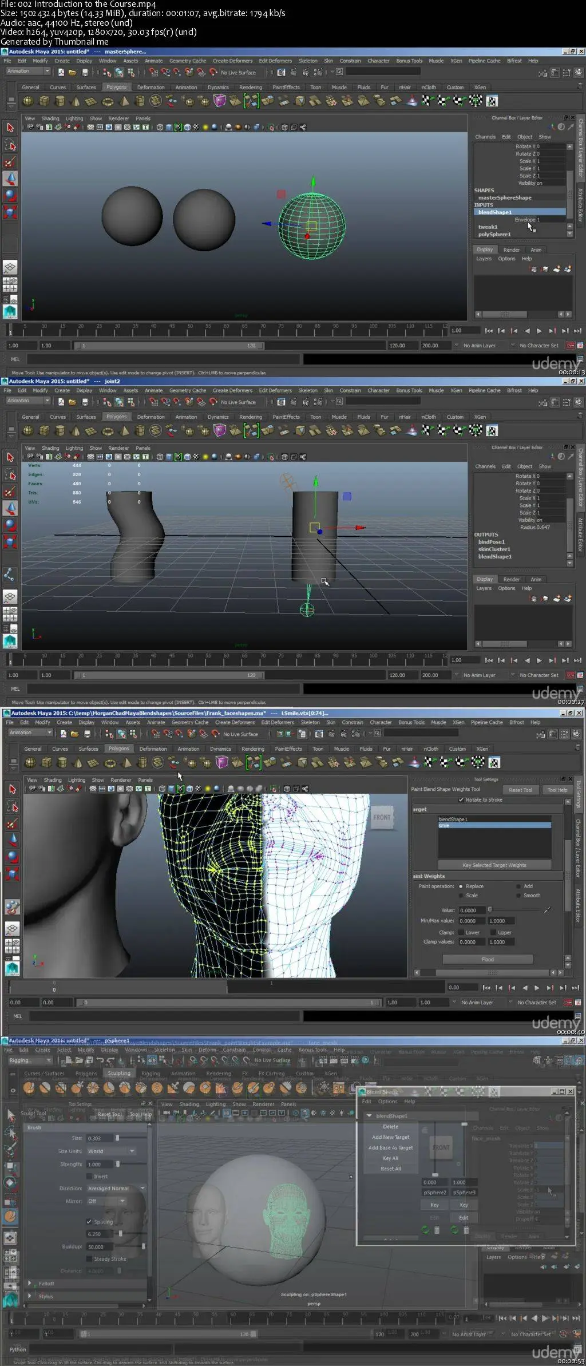Image resolution: width=586 pixels, height=1366 pixels.
Task: Toggle the Rotate to stroke checkbox
Action: [x=461, y=800]
